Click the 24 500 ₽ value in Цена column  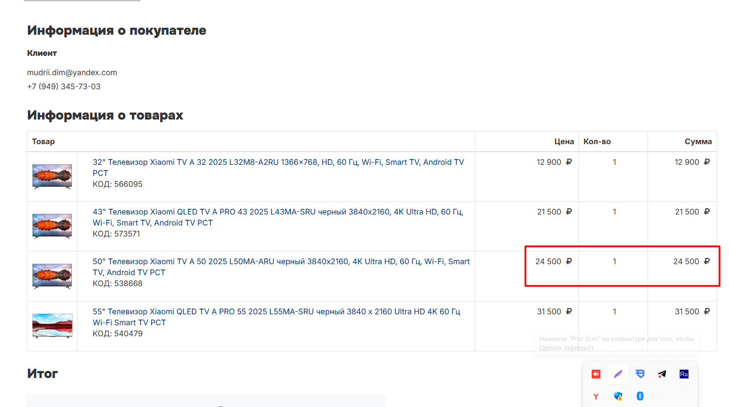(x=554, y=262)
